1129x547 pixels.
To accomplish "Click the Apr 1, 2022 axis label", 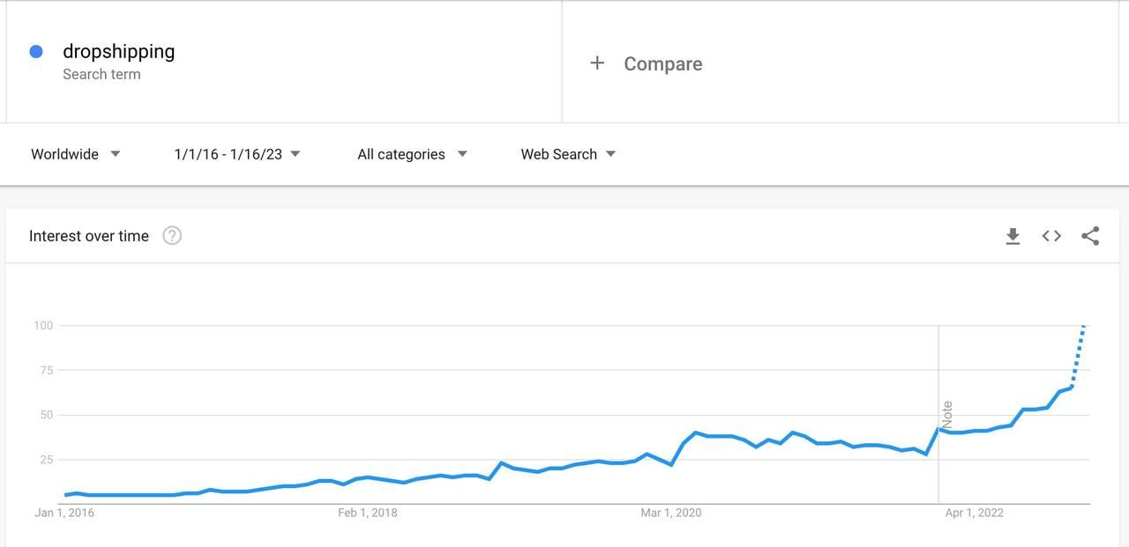I will point(974,513).
